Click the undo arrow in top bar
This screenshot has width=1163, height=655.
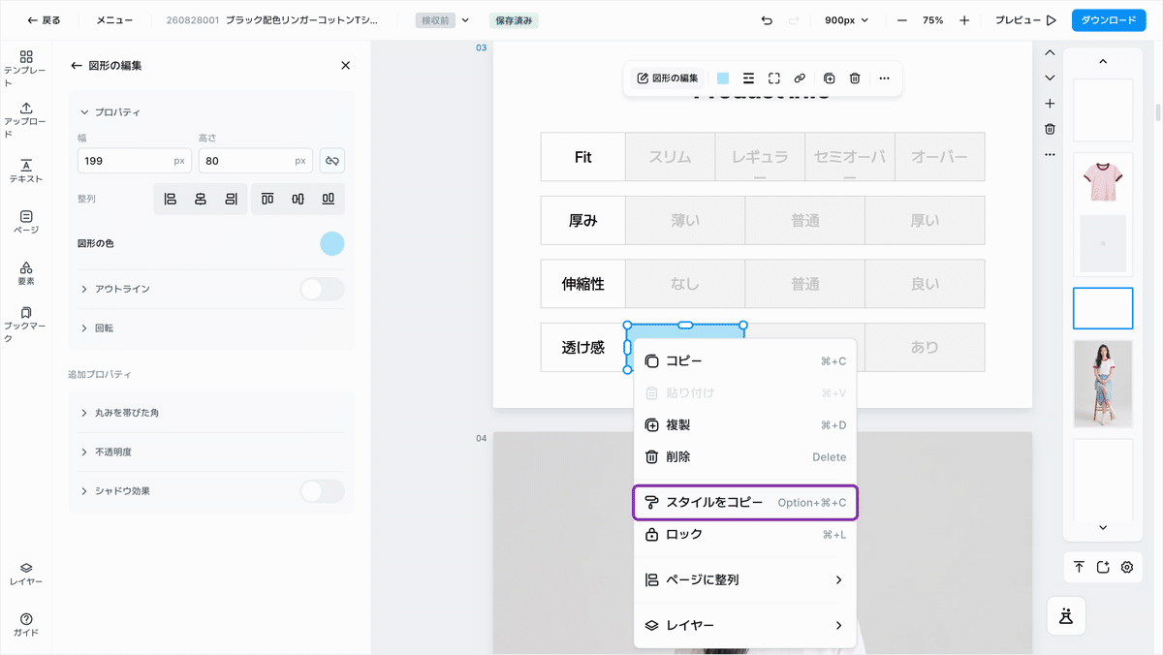pyautogui.click(x=768, y=20)
